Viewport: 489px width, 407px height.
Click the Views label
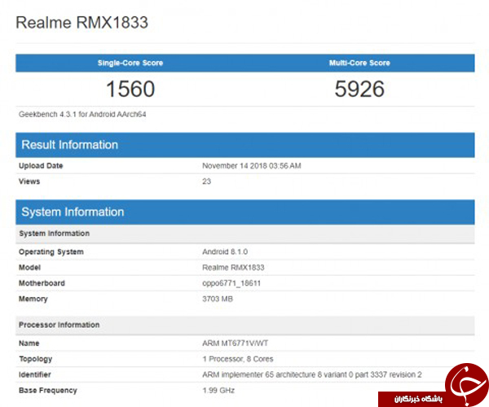tap(29, 182)
